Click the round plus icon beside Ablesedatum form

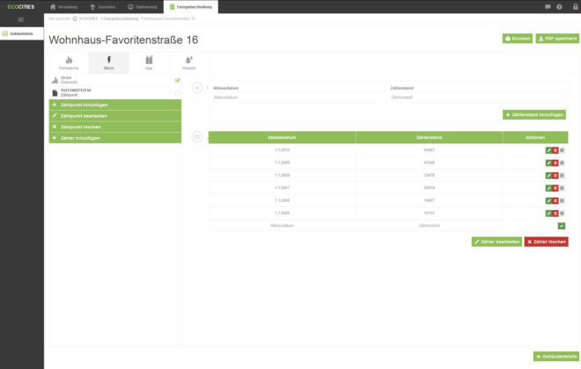click(197, 88)
